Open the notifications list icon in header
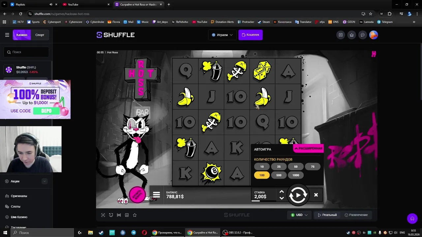Screen dimensions: 422x237 click(341, 35)
